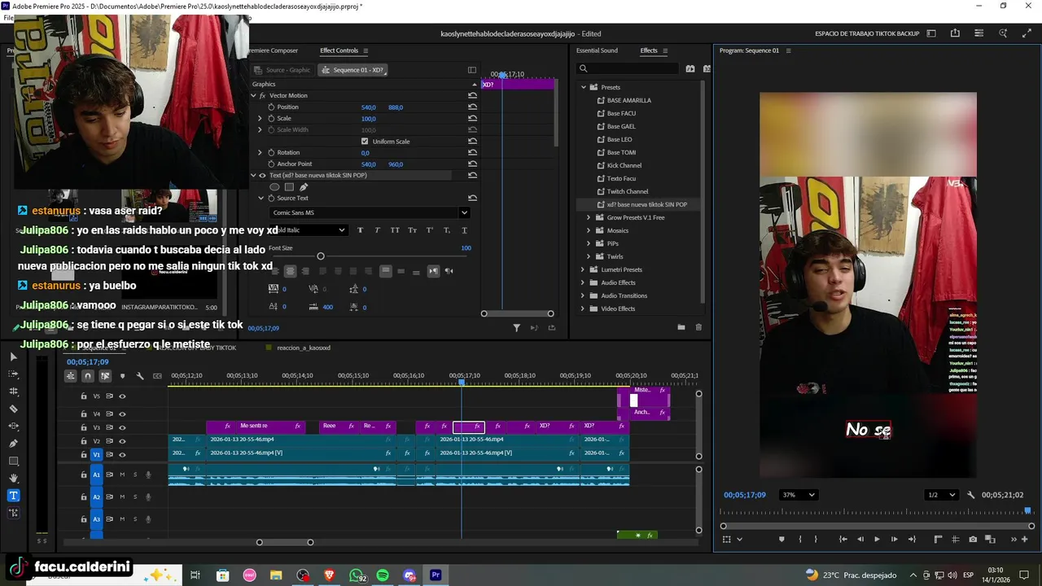
Task: Select the Type tool in the toolbar
Action: tap(13, 496)
